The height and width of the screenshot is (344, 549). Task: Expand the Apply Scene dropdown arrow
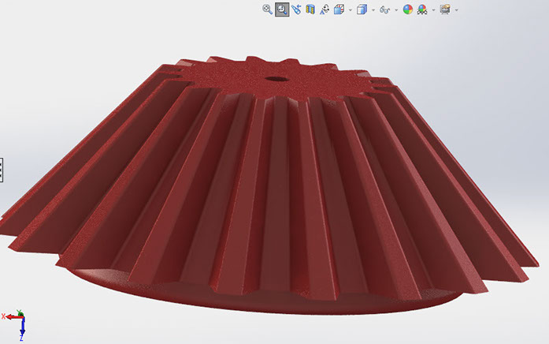(433, 9)
